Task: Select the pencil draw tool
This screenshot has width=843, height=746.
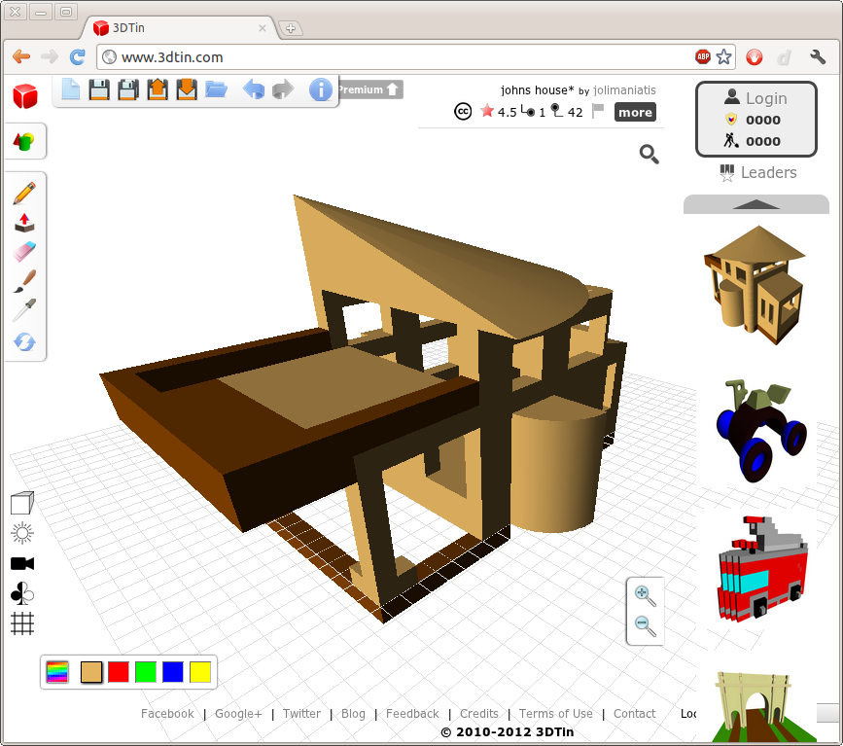Action: point(24,193)
